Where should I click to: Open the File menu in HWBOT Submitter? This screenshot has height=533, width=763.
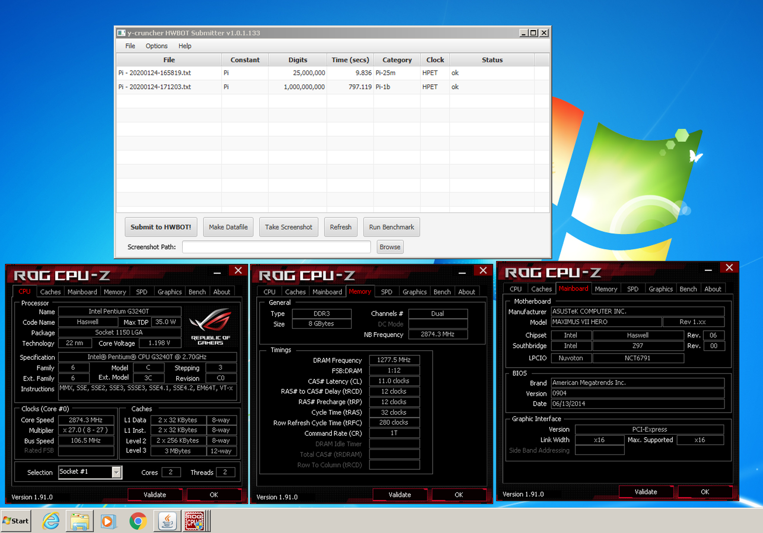(130, 46)
